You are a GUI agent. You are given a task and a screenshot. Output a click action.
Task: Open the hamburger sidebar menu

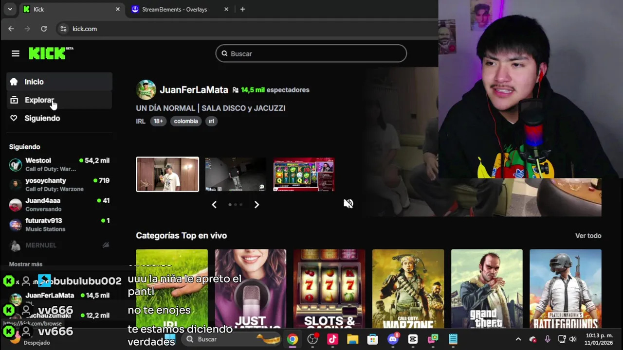coord(16,53)
